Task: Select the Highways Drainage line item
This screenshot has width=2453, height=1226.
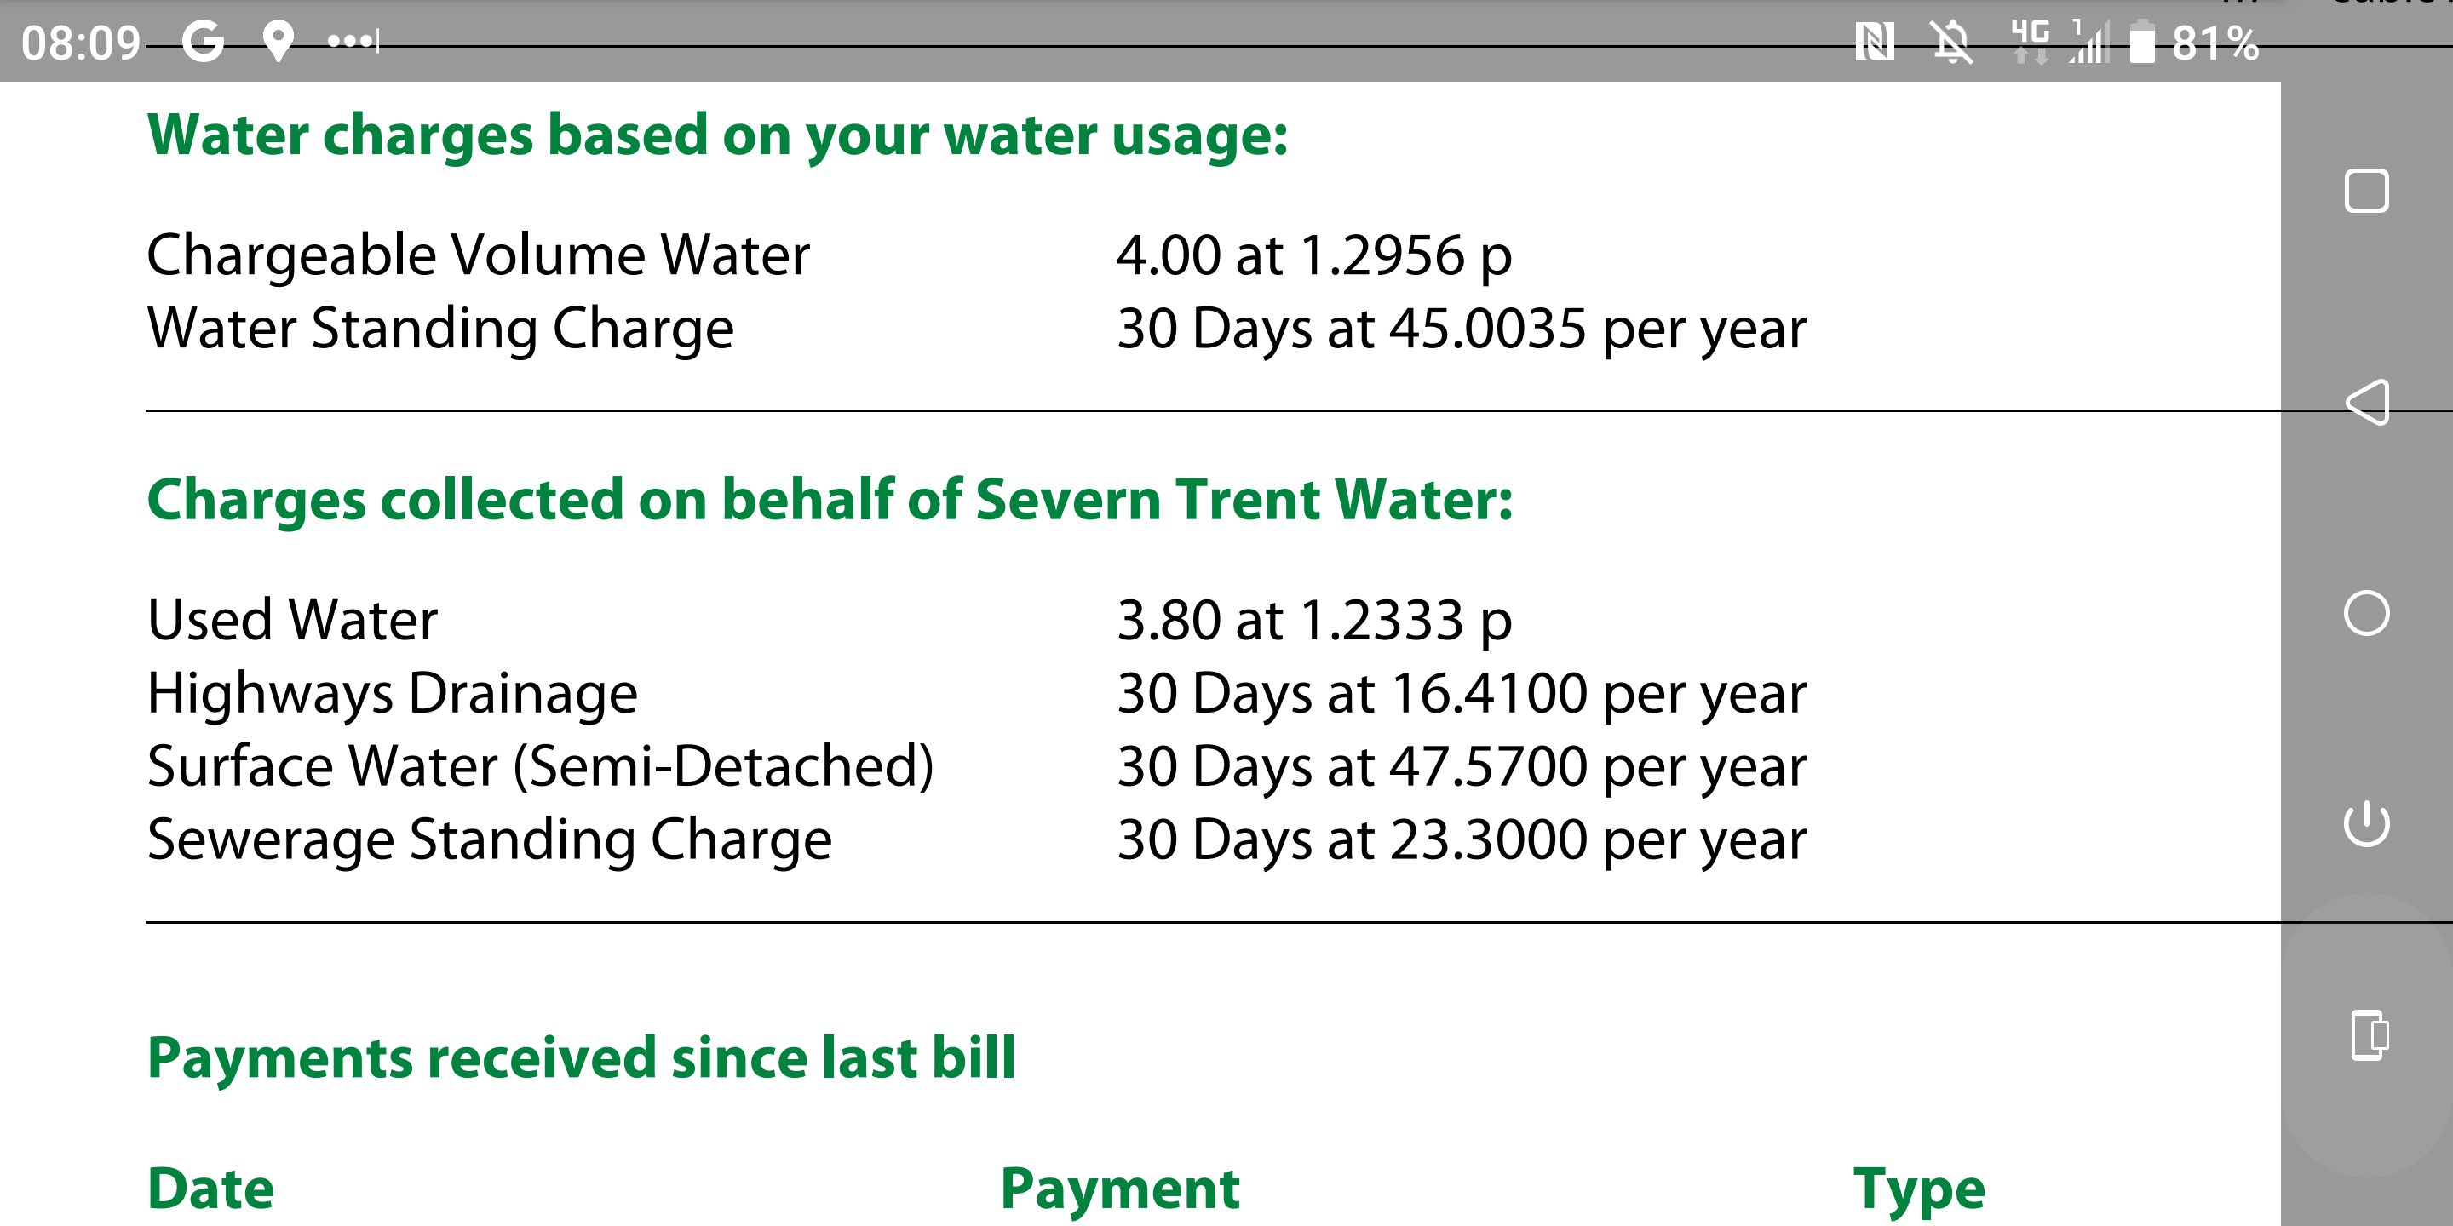Action: [x=393, y=693]
